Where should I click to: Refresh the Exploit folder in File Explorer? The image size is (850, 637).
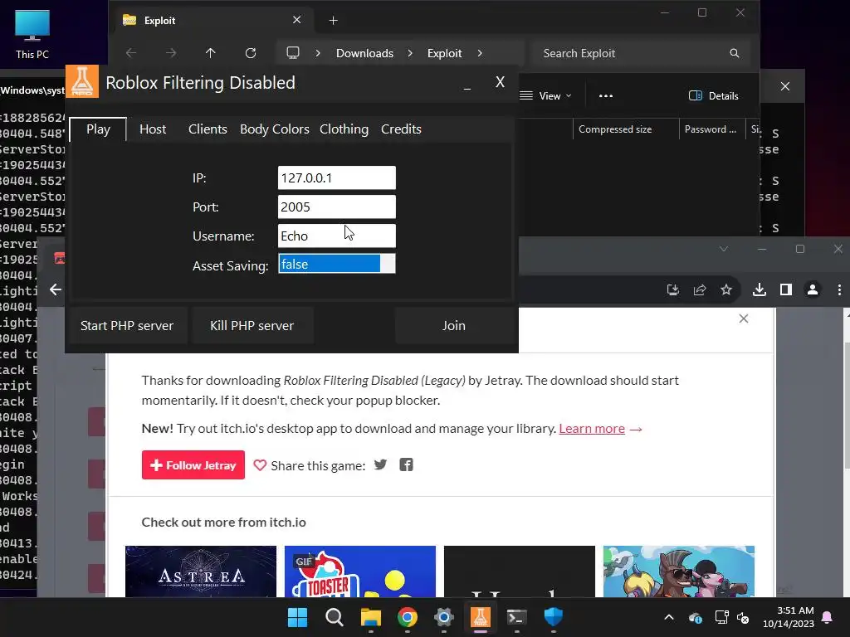[x=251, y=53]
